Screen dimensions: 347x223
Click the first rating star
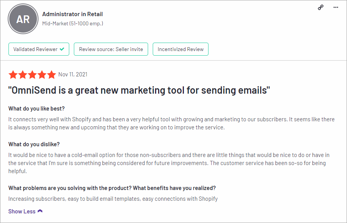tap(13, 74)
